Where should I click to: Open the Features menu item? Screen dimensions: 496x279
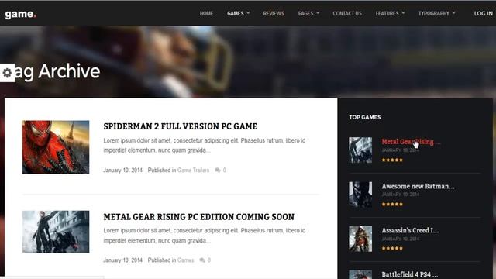pos(387,14)
